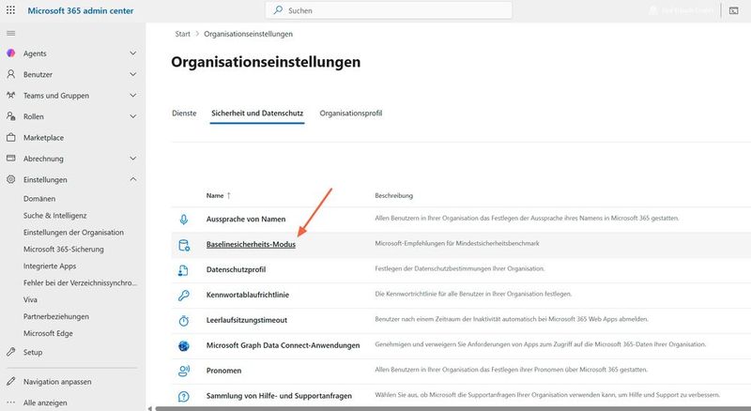The width and height of the screenshot is (751, 411).
Task: Open Microsoft 365-Sicherung menu item
Action: [63, 249]
